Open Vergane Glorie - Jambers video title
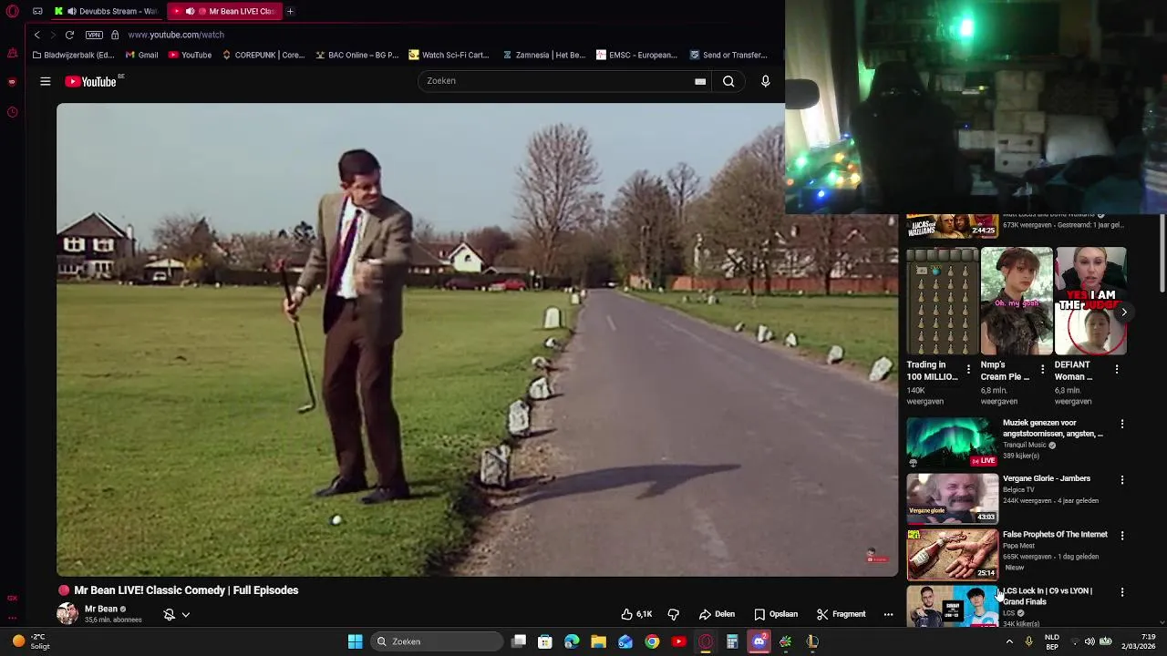The width and height of the screenshot is (1167, 656). pos(1047,478)
